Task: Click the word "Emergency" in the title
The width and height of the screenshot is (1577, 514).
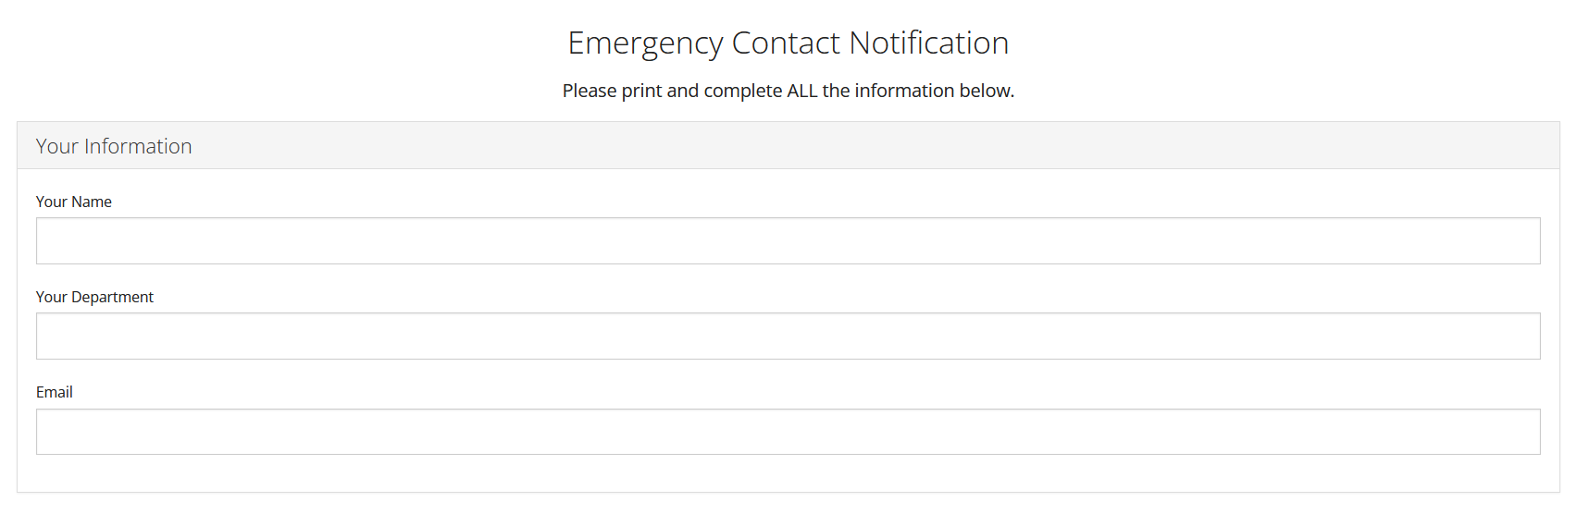Action: pos(645,43)
